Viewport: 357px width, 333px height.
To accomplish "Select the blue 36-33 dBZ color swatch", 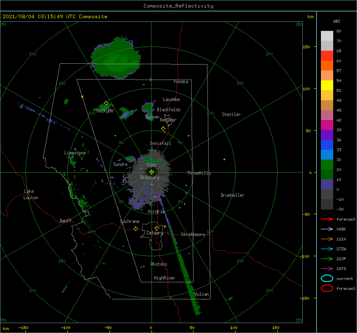I will click(327, 145).
